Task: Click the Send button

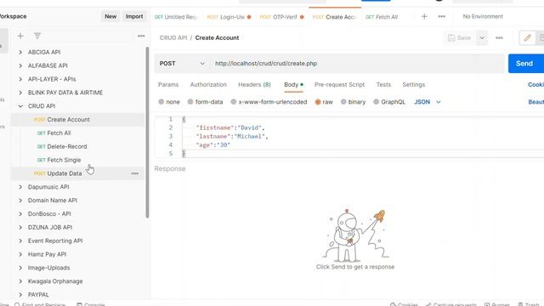Action: click(525, 64)
